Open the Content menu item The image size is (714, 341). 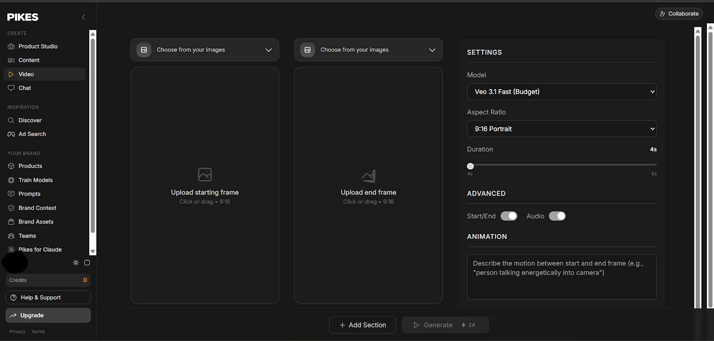(x=45, y=60)
